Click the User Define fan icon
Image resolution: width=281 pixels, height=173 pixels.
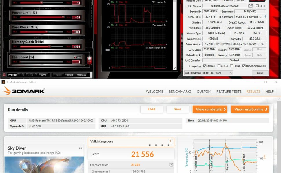pyautogui.click(x=90, y=60)
